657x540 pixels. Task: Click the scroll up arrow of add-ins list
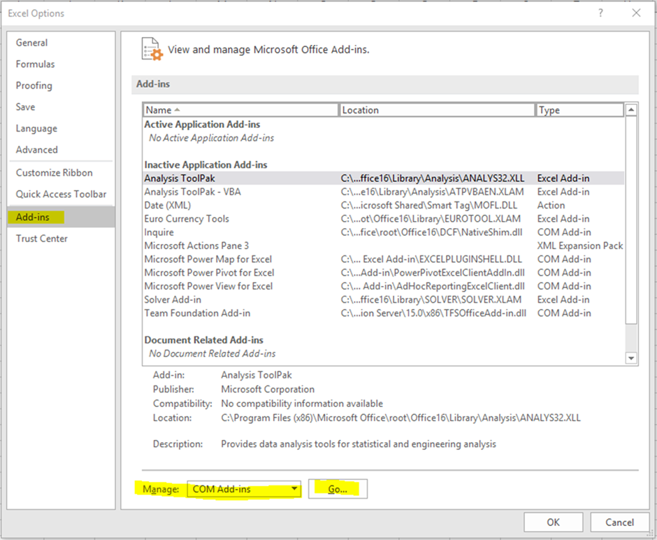tap(631, 111)
